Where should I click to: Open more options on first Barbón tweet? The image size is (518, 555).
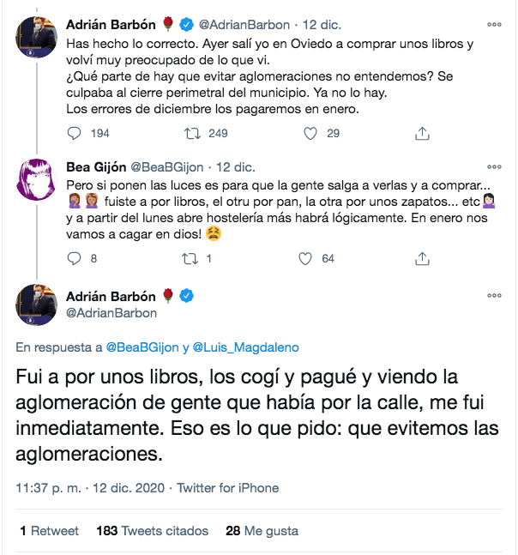(x=494, y=24)
